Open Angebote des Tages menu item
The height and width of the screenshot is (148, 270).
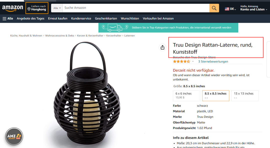[30, 18]
